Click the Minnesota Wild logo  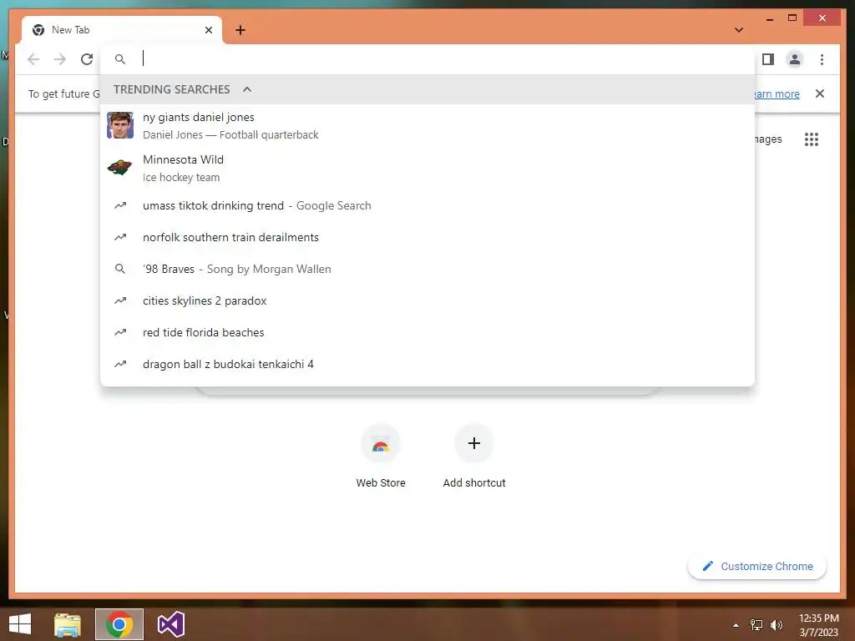click(x=120, y=167)
